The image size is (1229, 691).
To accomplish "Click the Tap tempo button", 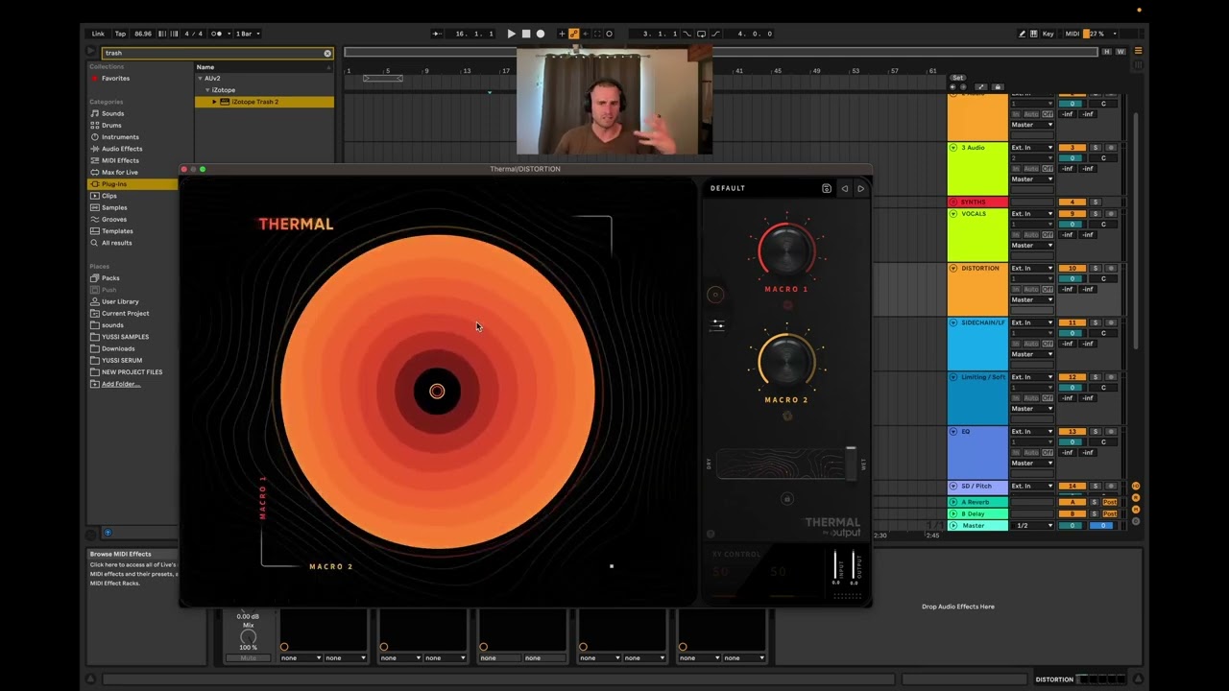I will (x=120, y=34).
